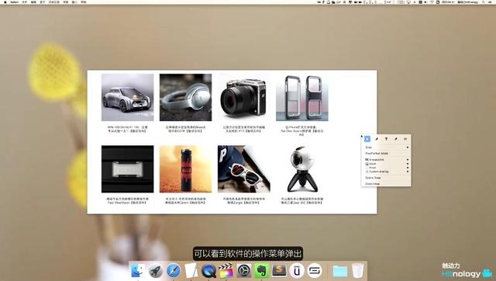Open Safari compass icon in Dock
Viewport: 496px width, 281px height.
(174, 271)
